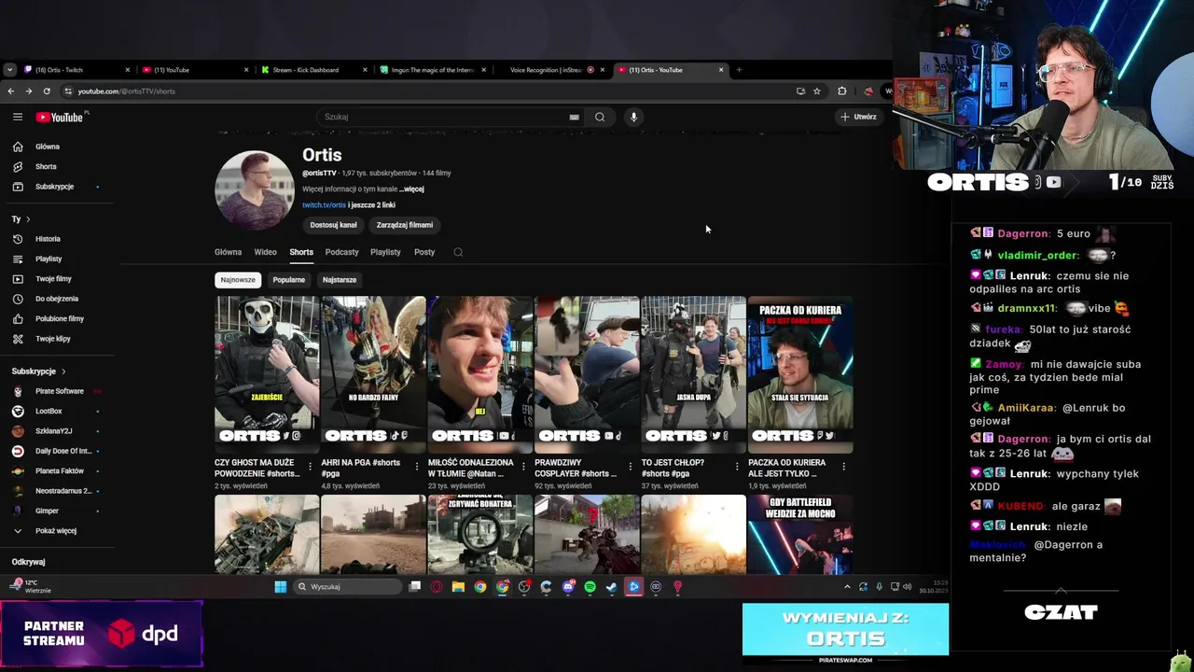Open Discord from the taskbar
The width and height of the screenshot is (1194, 672).
point(568,587)
